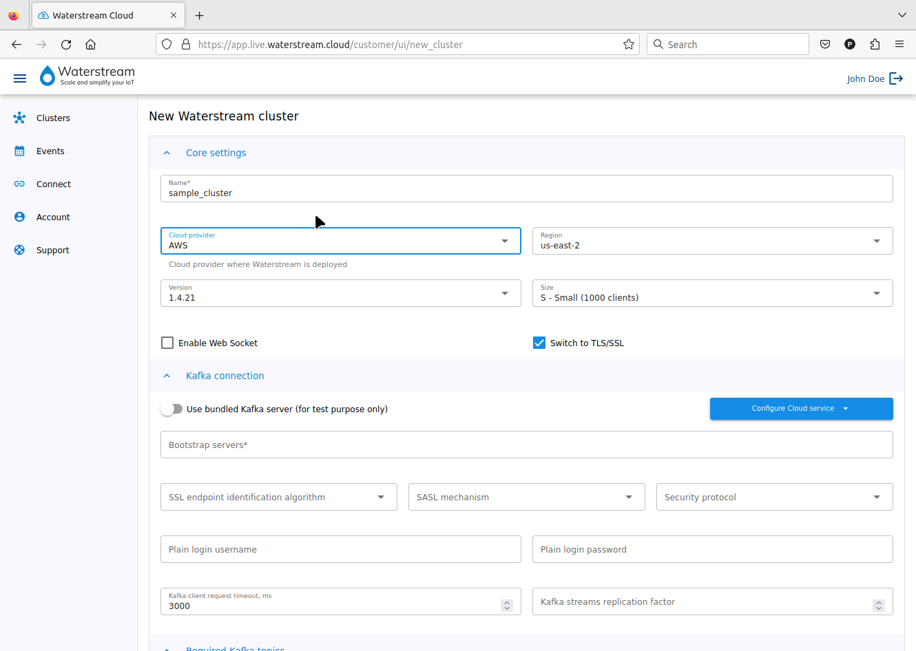
Task: Click the Support lifebuoy icon
Action: pos(19,250)
